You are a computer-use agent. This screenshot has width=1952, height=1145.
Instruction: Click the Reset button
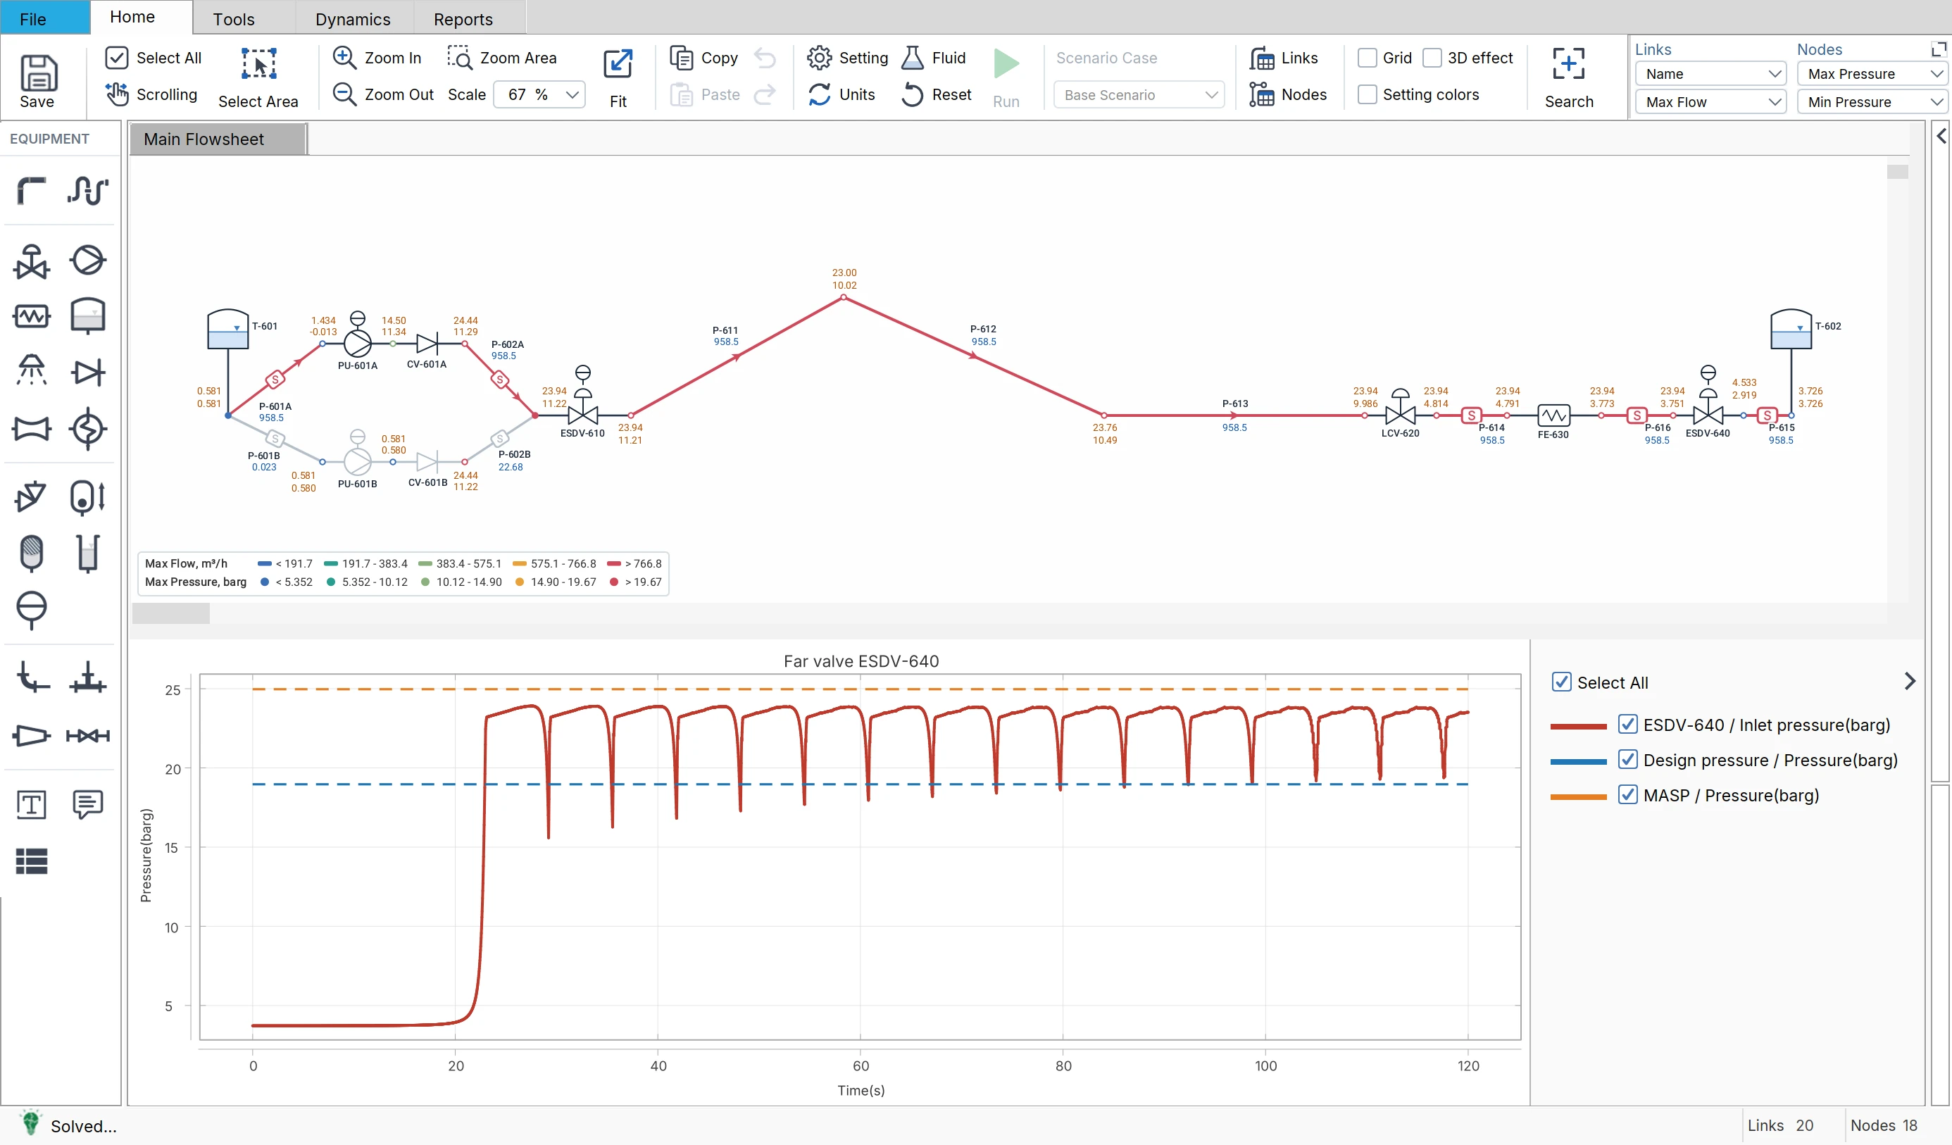[x=937, y=94]
